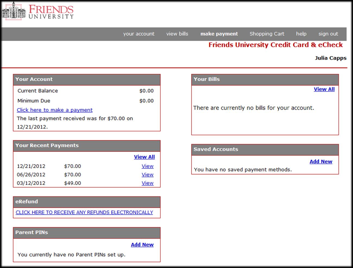Select the Current Balance label
Viewport: 353px width, 268px height.
pyautogui.click(x=38, y=91)
